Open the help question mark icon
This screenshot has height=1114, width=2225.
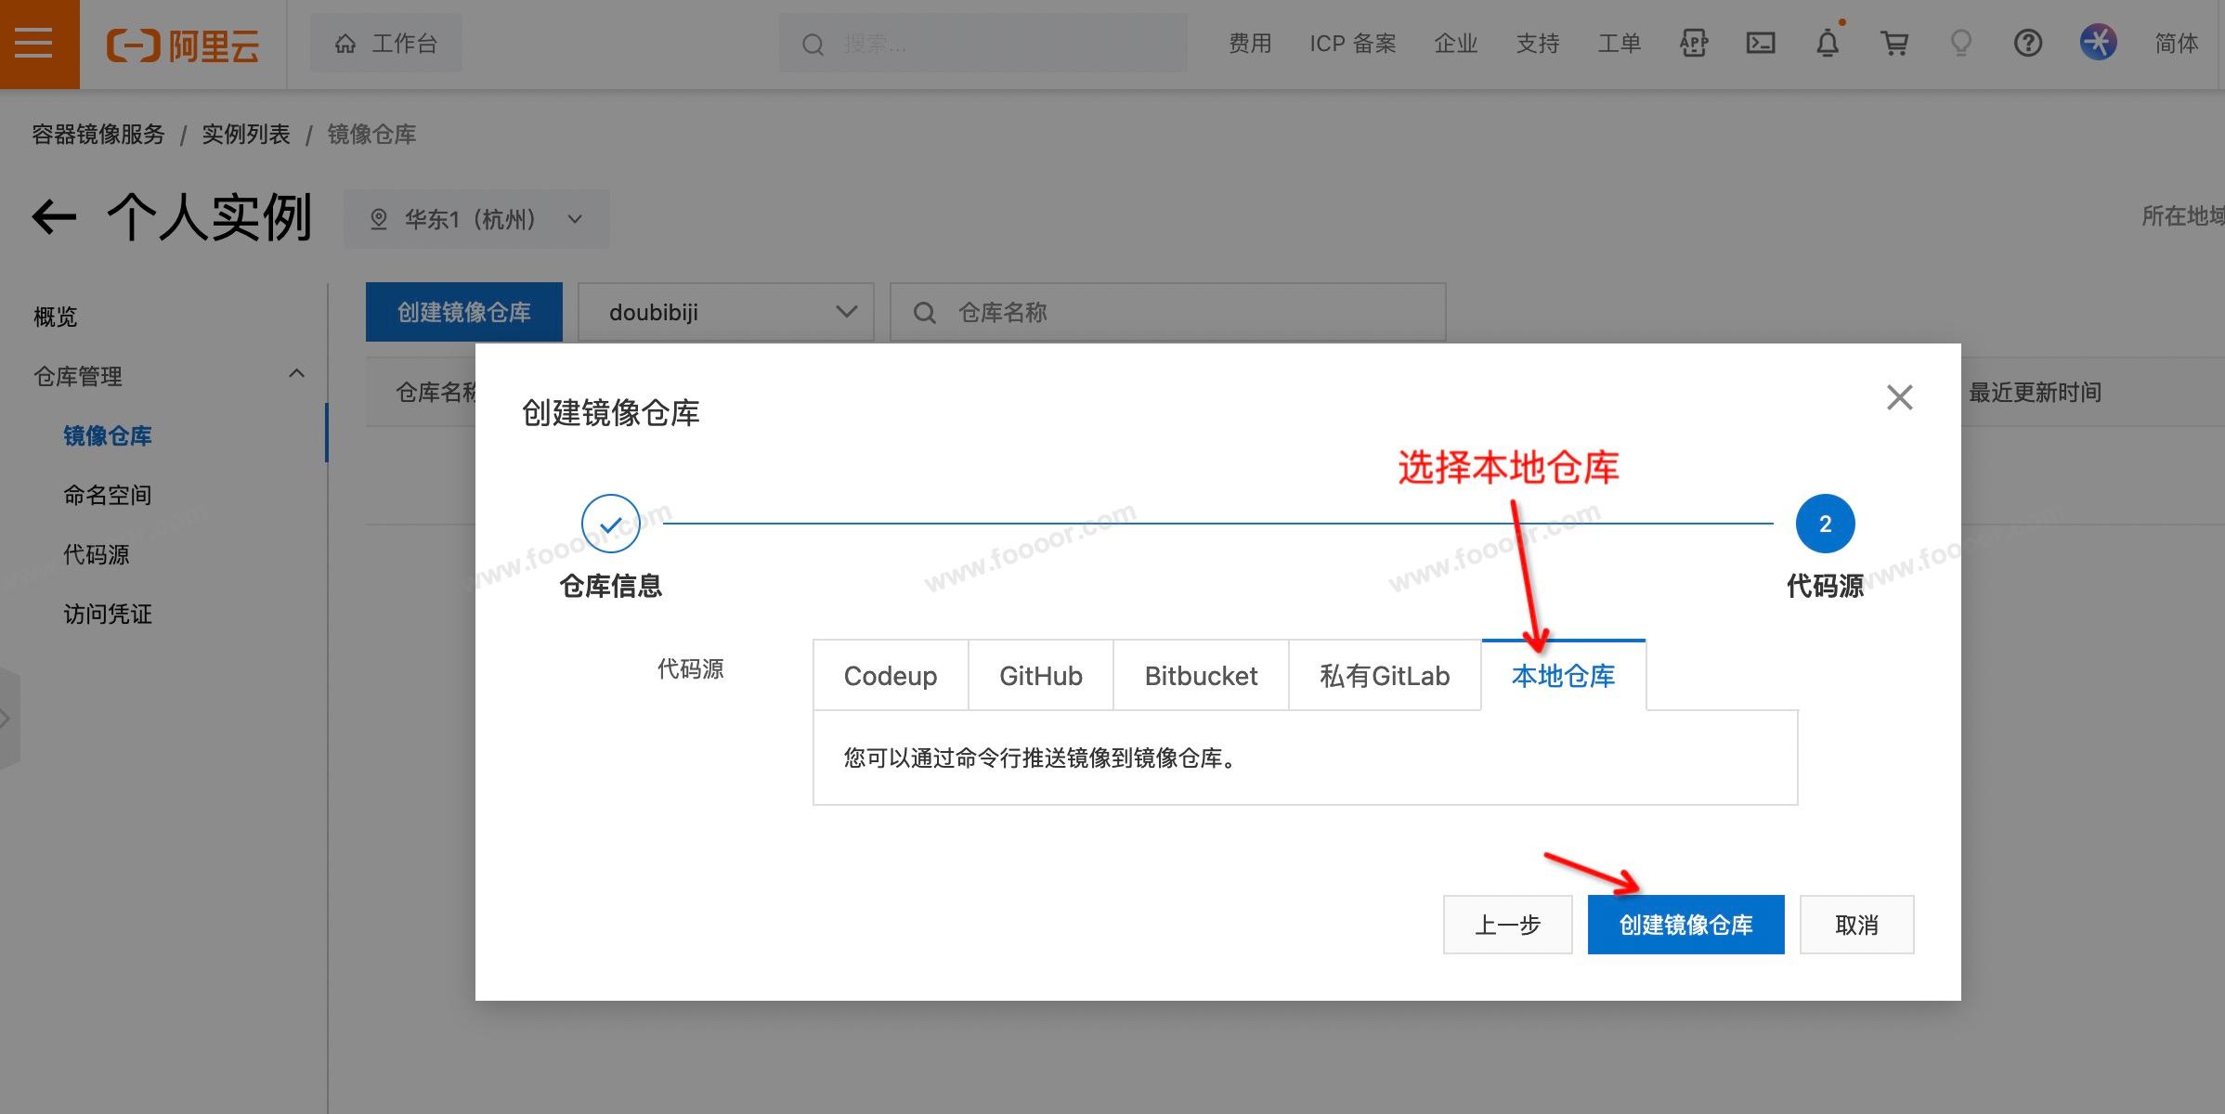[x=2027, y=44]
